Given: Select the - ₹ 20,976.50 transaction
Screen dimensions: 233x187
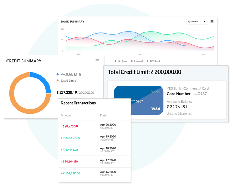Looking at the screenshot, I should pyautogui.click(x=94, y=126).
